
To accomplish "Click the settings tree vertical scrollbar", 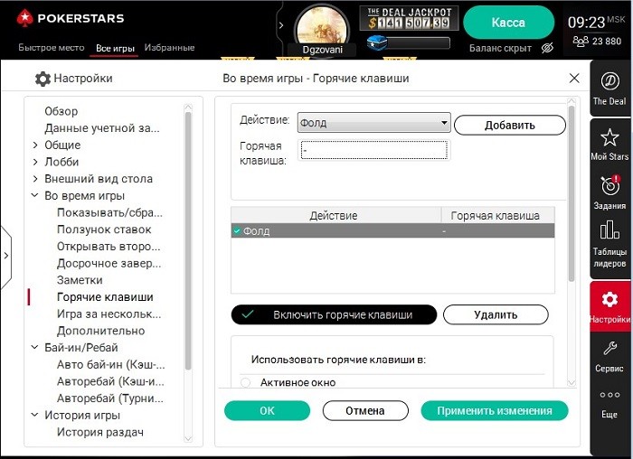I will (188, 235).
